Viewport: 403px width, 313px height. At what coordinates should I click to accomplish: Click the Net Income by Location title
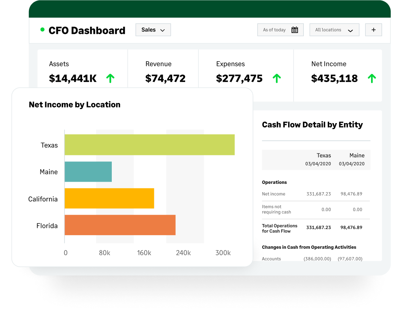pyautogui.click(x=75, y=105)
